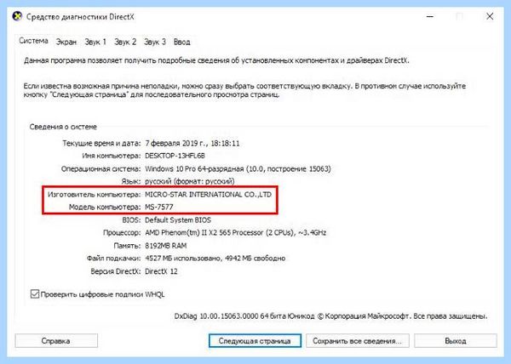Click Сохранить все сведения button
The height and width of the screenshot is (364, 511).
(x=357, y=340)
